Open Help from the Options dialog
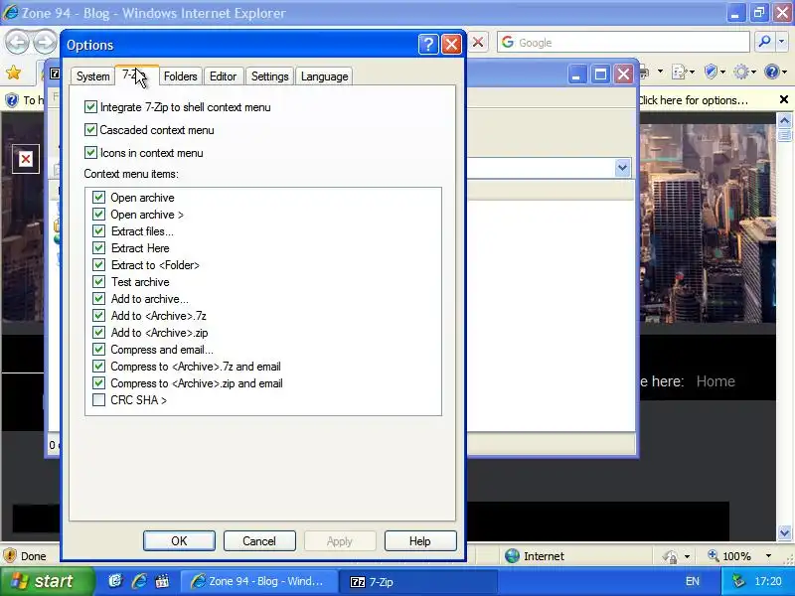The height and width of the screenshot is (596, 795). (420, 540)
